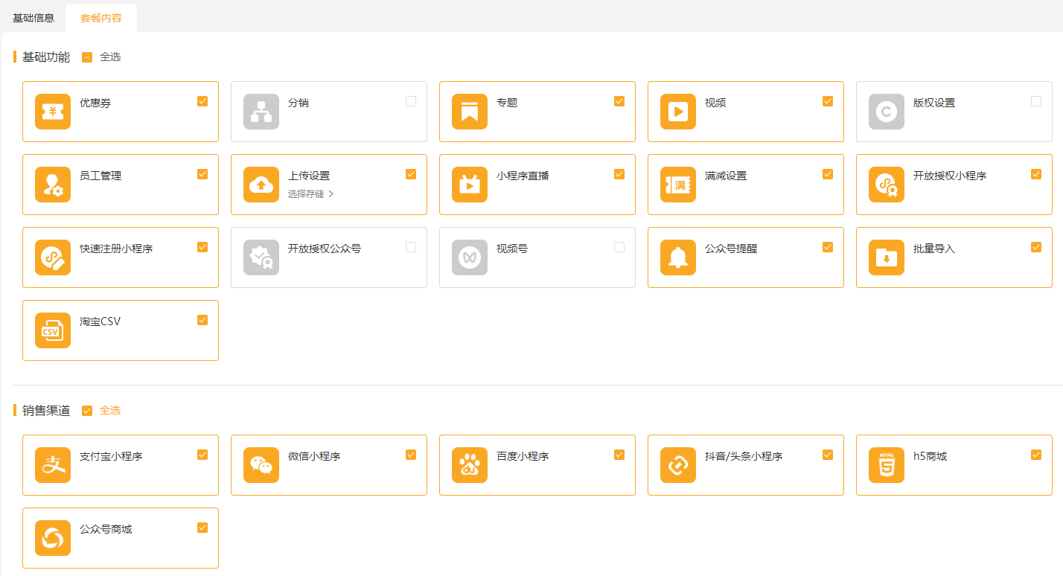Click the Baidu mini-program paw icon
Image resolution: width=1063 pixels, height=576 pixels.
(470, 465)
